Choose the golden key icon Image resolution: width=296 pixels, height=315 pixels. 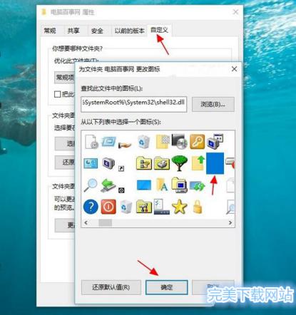pos(198,142)
